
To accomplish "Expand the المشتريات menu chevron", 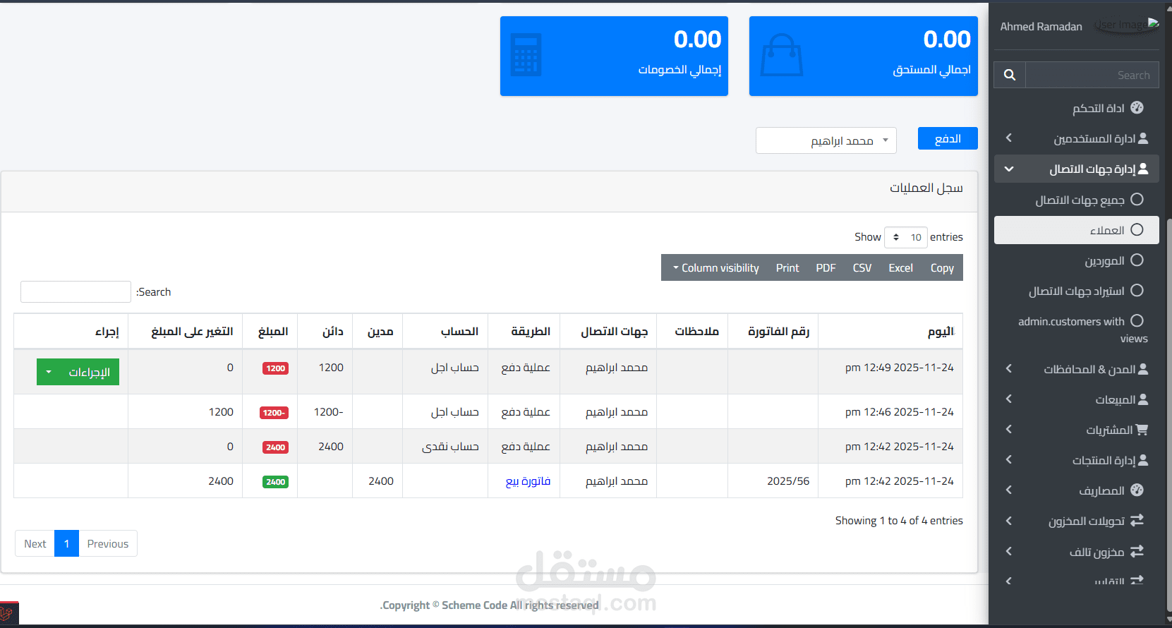I will point(1009,430).
